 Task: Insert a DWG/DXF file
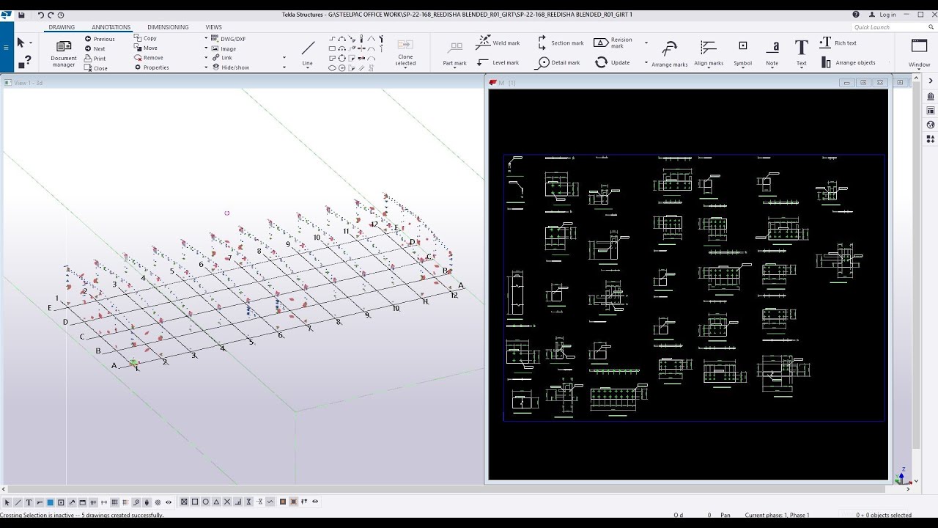229,38
